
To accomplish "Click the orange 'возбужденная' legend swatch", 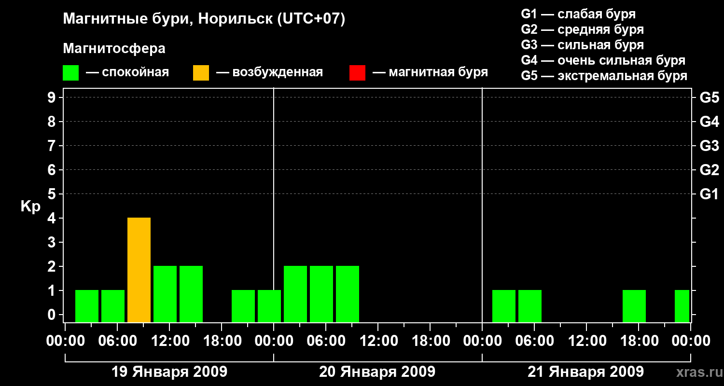I will 201,73.
